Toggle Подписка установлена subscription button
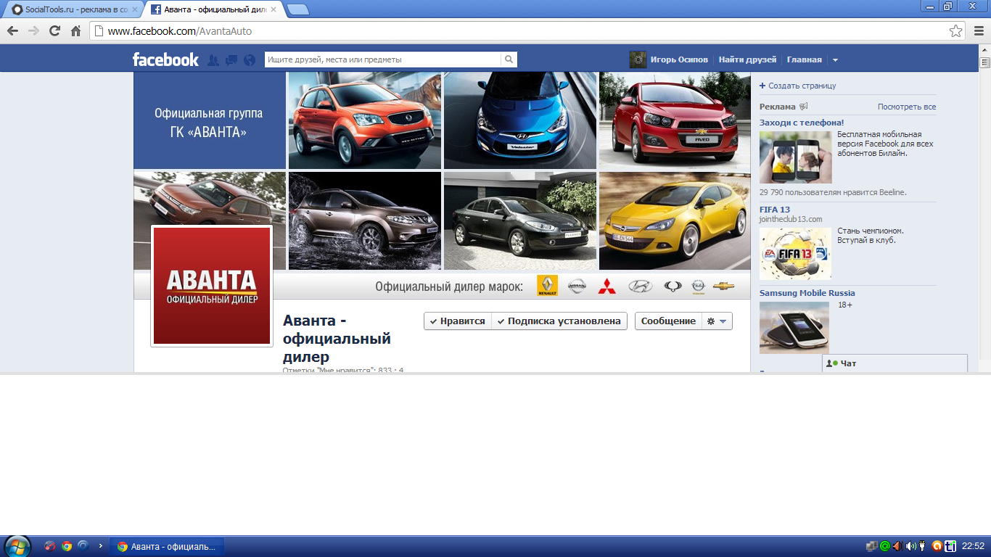 click(x=559, y=321)
